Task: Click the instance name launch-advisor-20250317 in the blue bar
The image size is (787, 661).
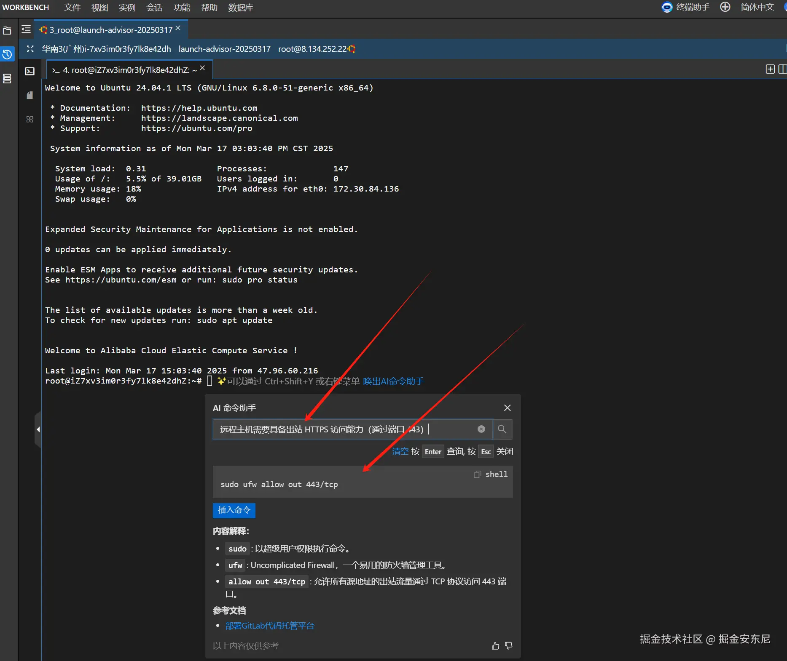Action: pyautogui.click(x=225, y=49)
